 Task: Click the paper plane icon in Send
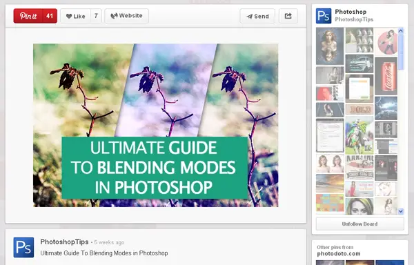click(x=250, y=17)
